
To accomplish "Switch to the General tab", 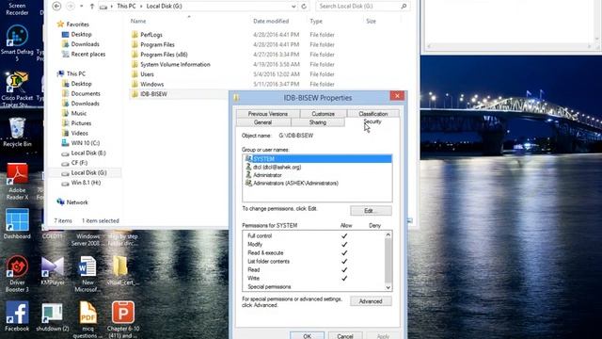I will click(263, 122).
